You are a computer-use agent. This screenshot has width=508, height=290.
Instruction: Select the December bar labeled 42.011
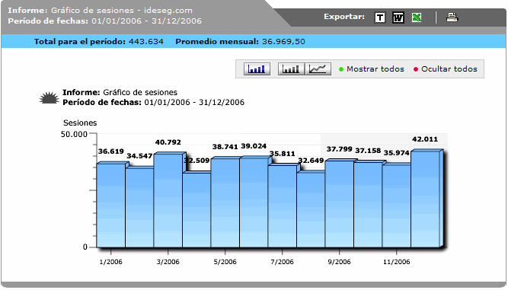pyautogui.click(x=425, y=199)
